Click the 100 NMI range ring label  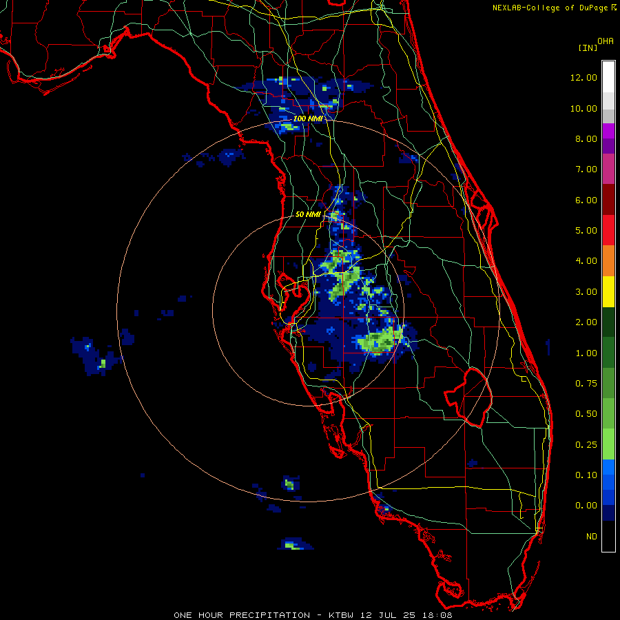[308, 118]
